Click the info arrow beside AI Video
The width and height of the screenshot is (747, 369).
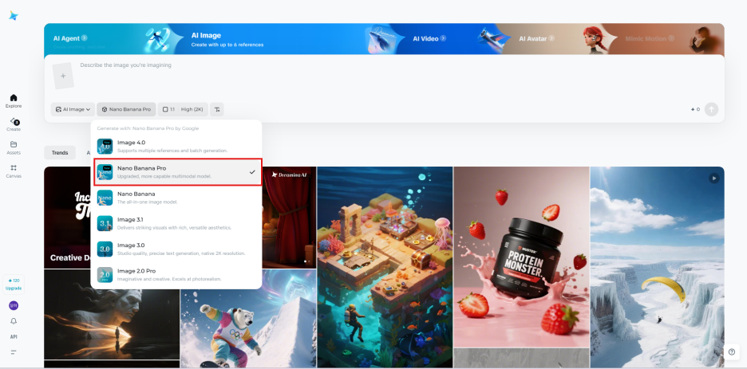click(x=443, y=38)
